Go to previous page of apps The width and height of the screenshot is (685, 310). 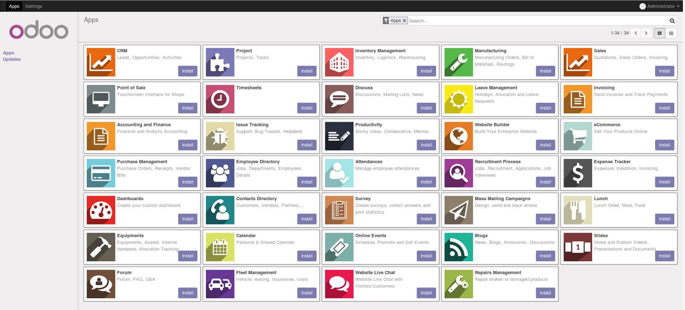pyautogui.click(x=636, y=33)
